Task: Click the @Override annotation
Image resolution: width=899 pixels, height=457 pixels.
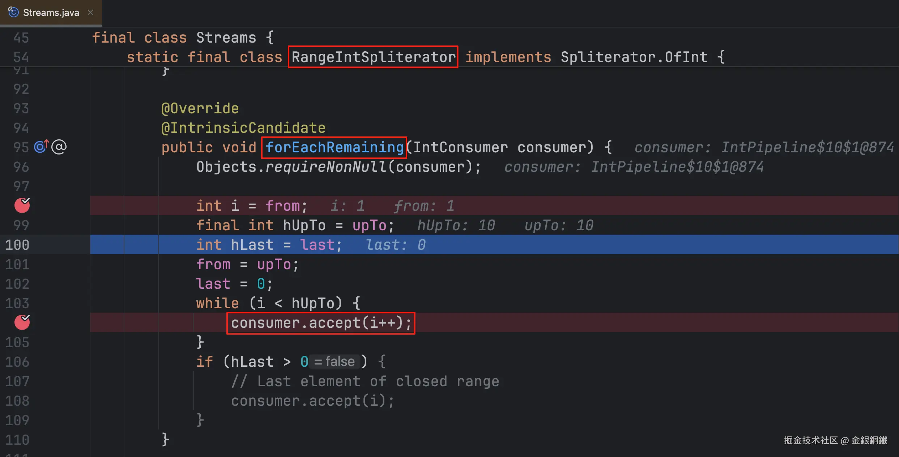Action: (200, 108)
